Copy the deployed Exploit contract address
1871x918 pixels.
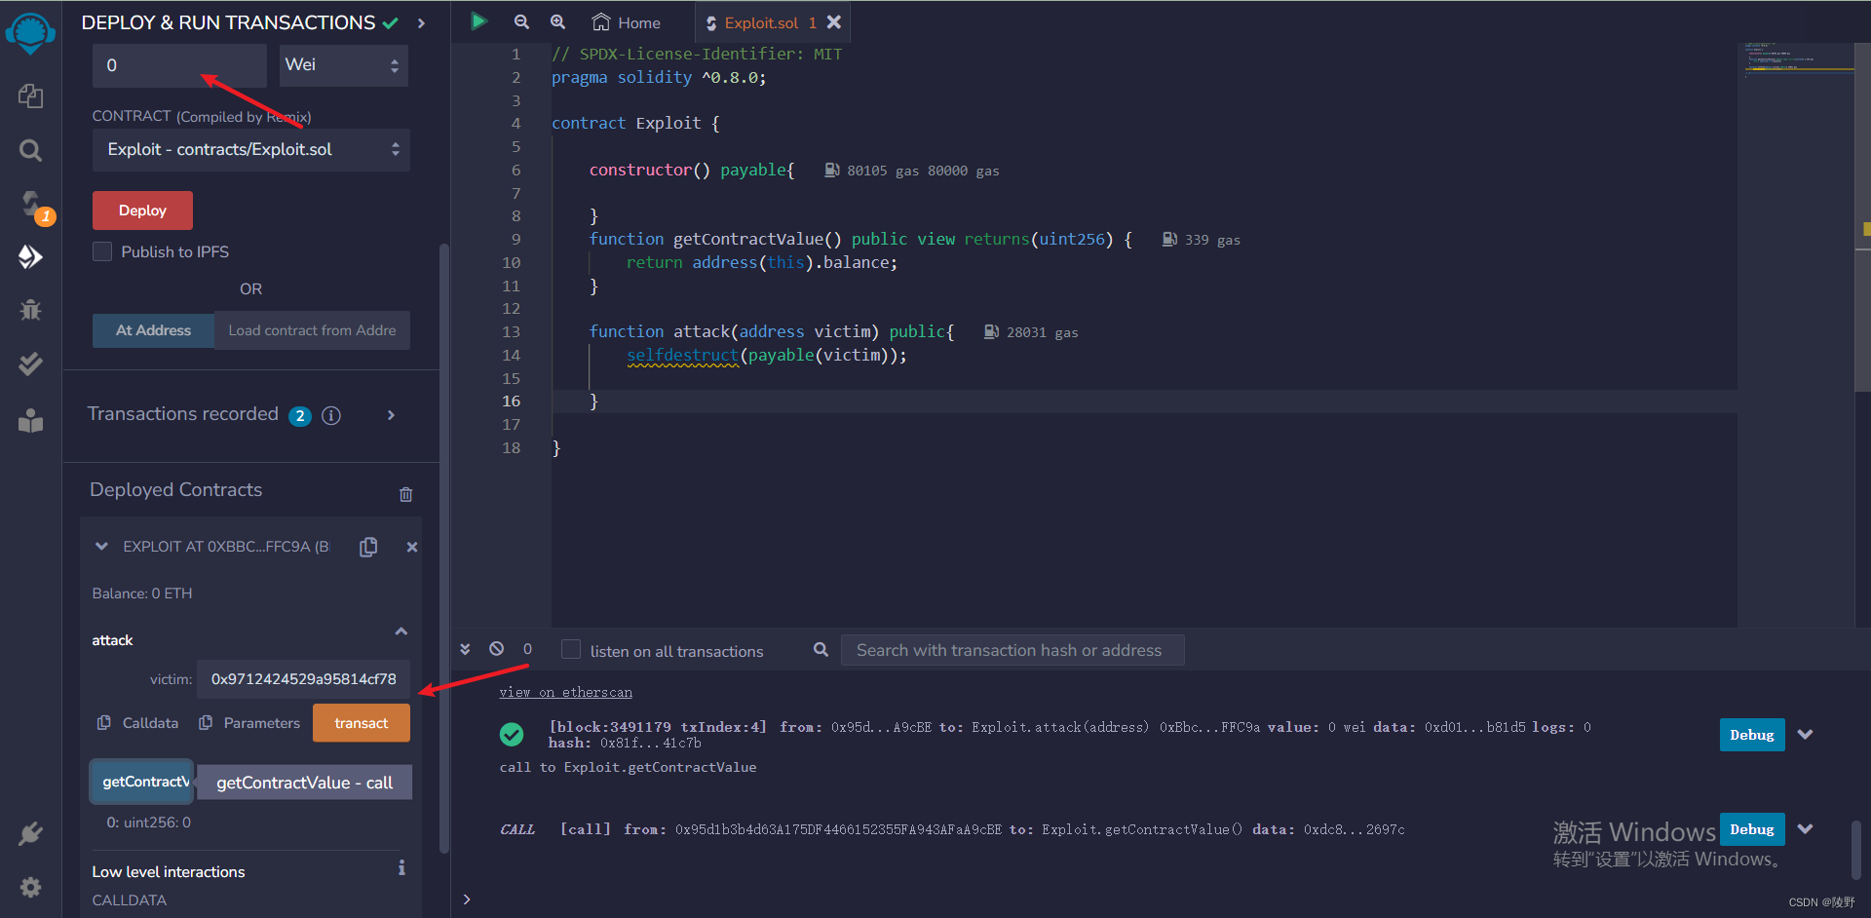(368, 547)
